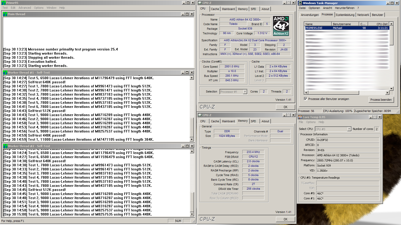
Task: Click the Core Speed 2801.0 MHz value
Action: coord(232,66)
